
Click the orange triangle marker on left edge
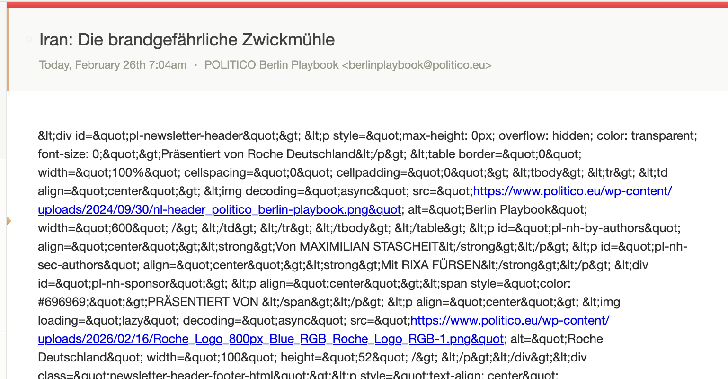(9, 220)
